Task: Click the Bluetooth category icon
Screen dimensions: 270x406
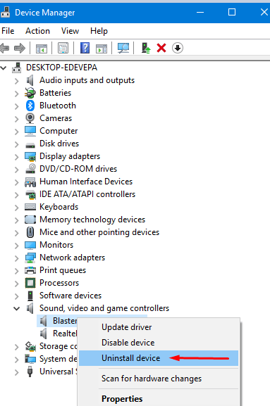Action: pos(30,106)
